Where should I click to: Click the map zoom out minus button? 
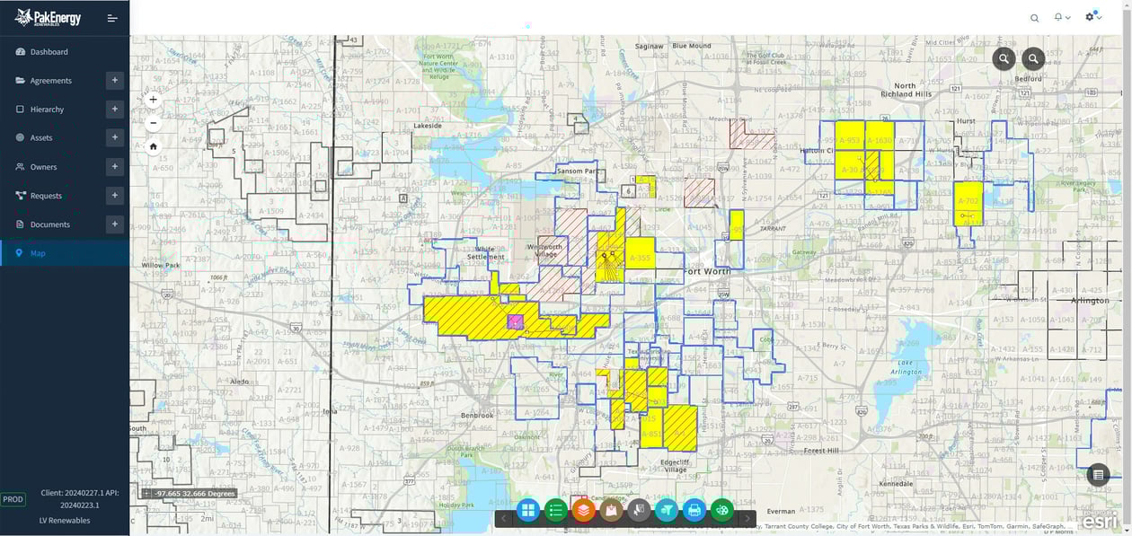[x=153, y=123]
